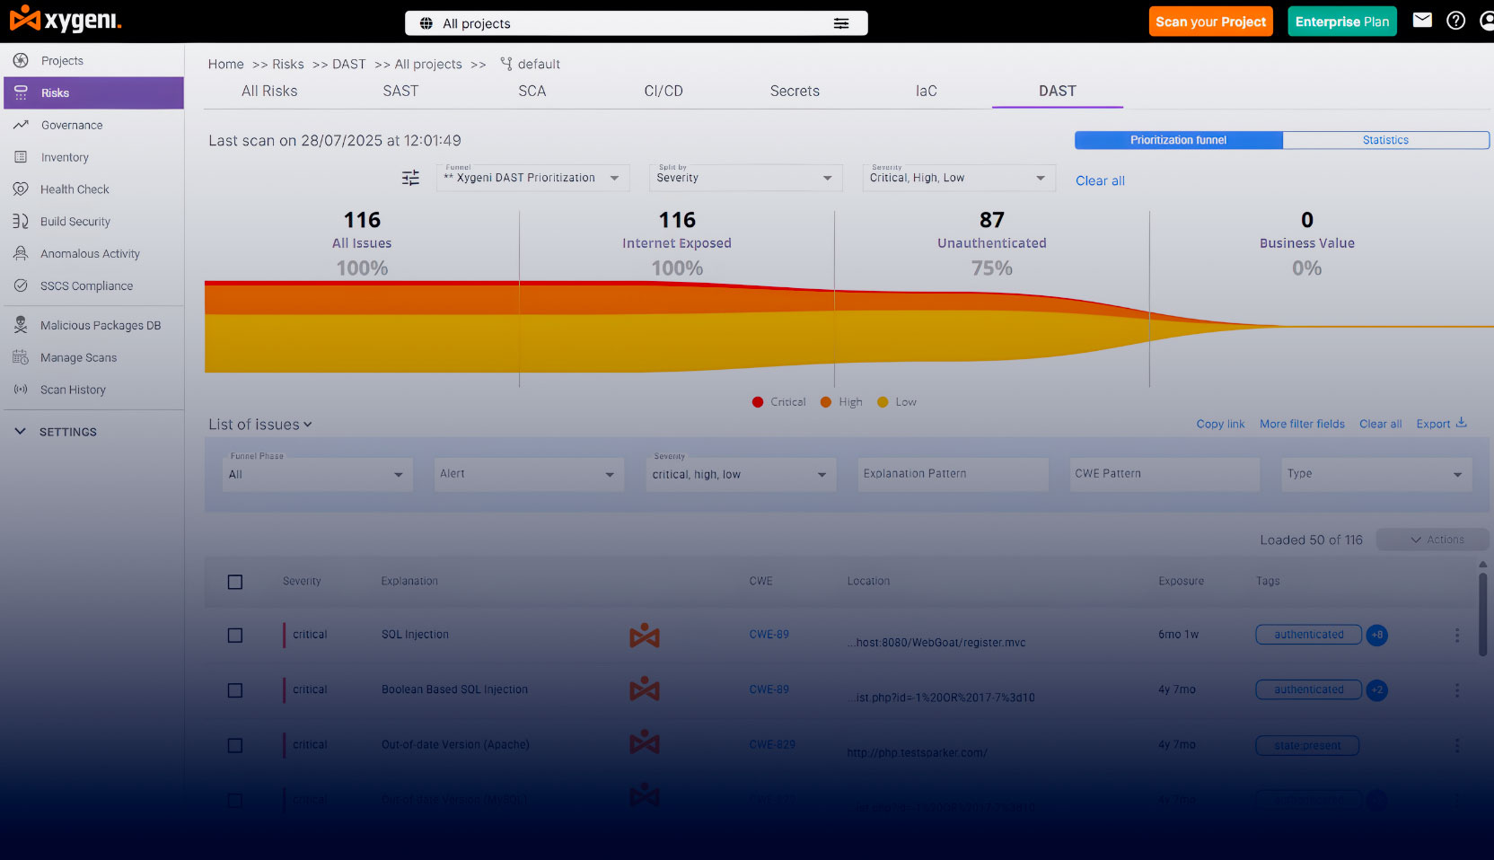Image resolution: width=1494 pixels, height=860 pixels.
Task: Click the Export download icon
Action: click(x=1462, y=423)
